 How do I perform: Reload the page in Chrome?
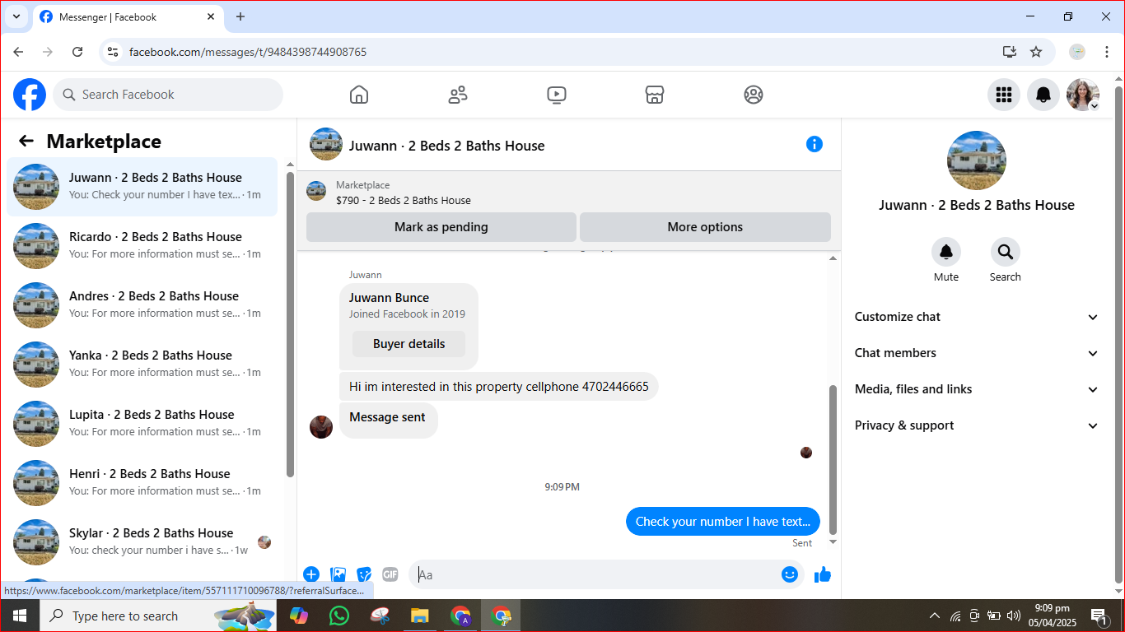pos(77,52)
